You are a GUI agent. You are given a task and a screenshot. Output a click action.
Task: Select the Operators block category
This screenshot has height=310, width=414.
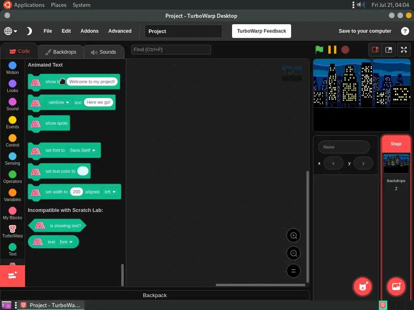tap(13, 177)
